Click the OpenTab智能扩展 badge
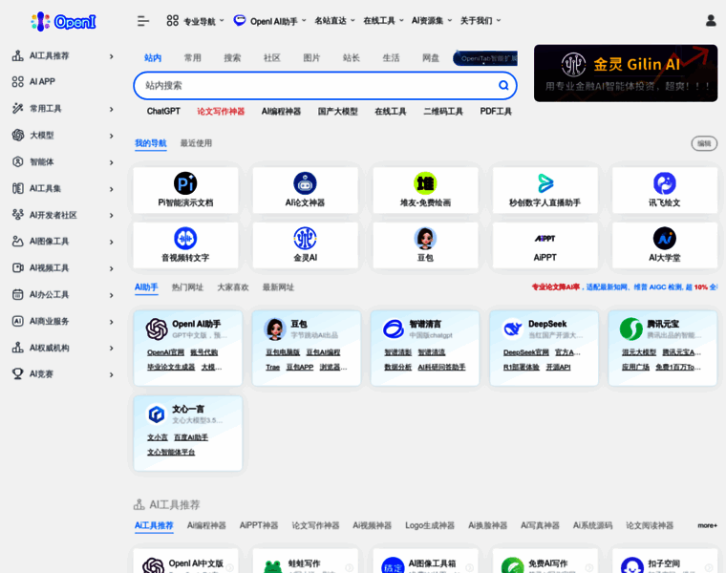 [x=485, y=58]
